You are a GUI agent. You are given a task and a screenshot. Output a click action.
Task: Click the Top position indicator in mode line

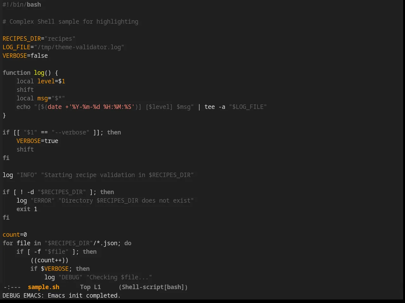coord(85,287)
